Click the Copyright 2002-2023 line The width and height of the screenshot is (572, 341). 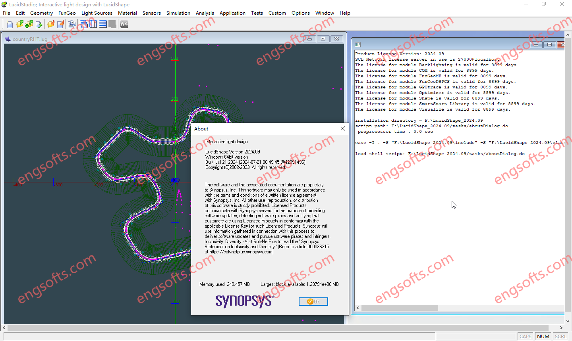pos(245,167)
